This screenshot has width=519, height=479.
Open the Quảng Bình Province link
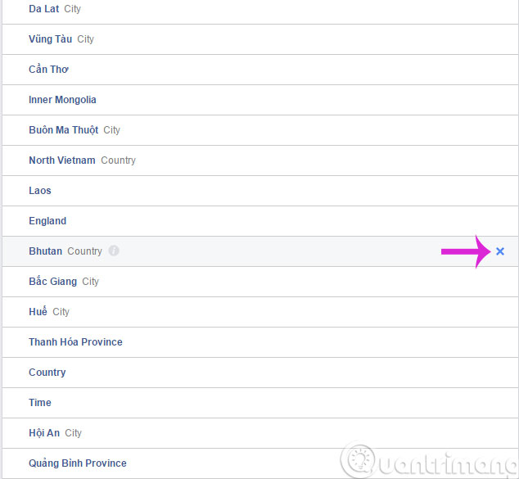[x=78, y=463]
